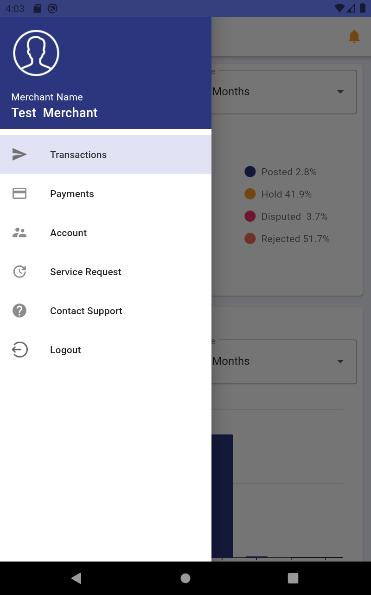Click the Transactions paper-plane icon
This screenshot has width=371, height=595.
click(x=19, y=154)
